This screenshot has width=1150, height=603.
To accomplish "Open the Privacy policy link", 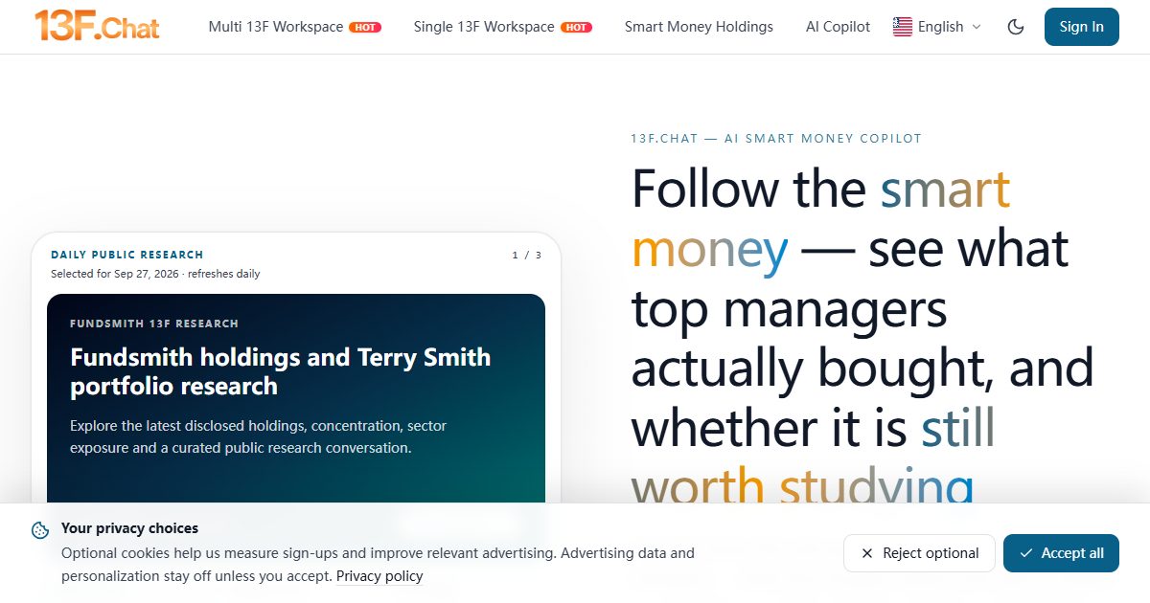I will click(379, 576).
